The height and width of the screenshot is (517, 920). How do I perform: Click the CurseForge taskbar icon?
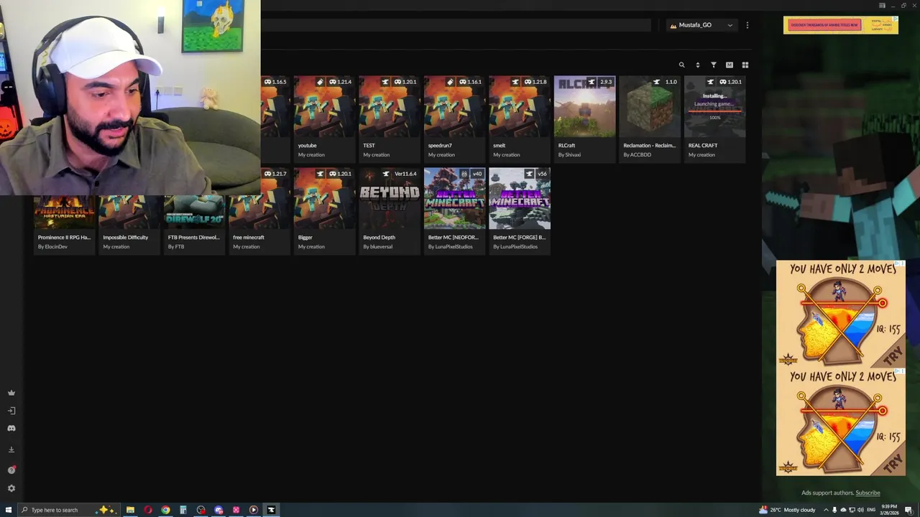[x=271, y=510]
